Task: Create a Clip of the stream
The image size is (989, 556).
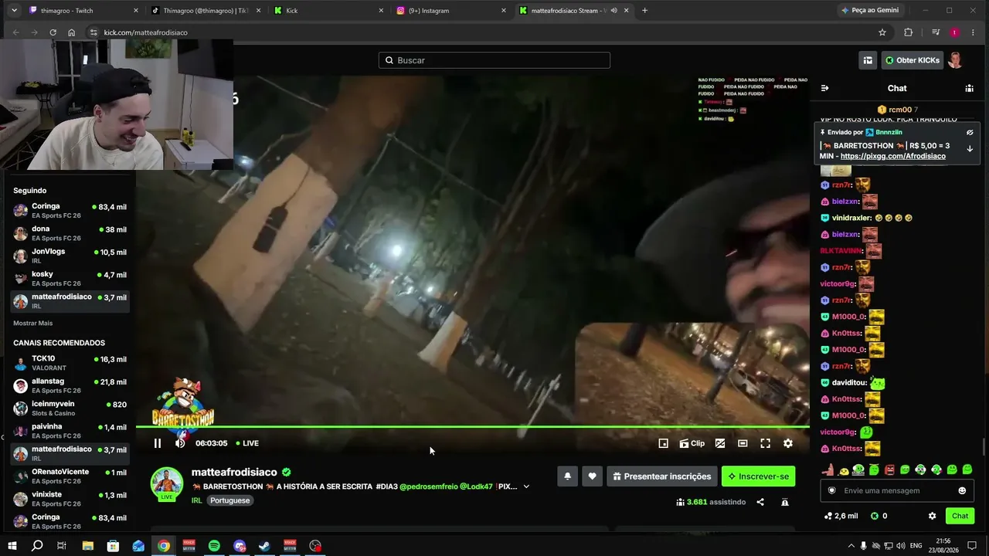Action: point(692,443)
